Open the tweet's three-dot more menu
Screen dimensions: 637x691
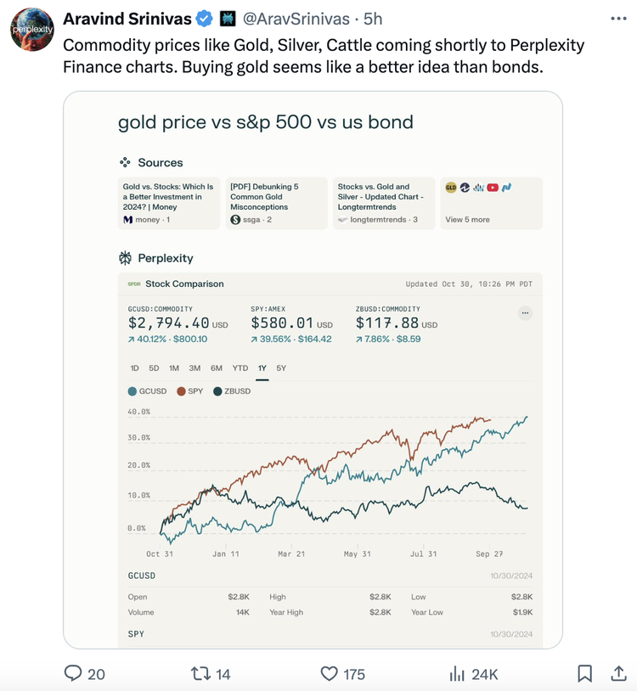[618, 19]
